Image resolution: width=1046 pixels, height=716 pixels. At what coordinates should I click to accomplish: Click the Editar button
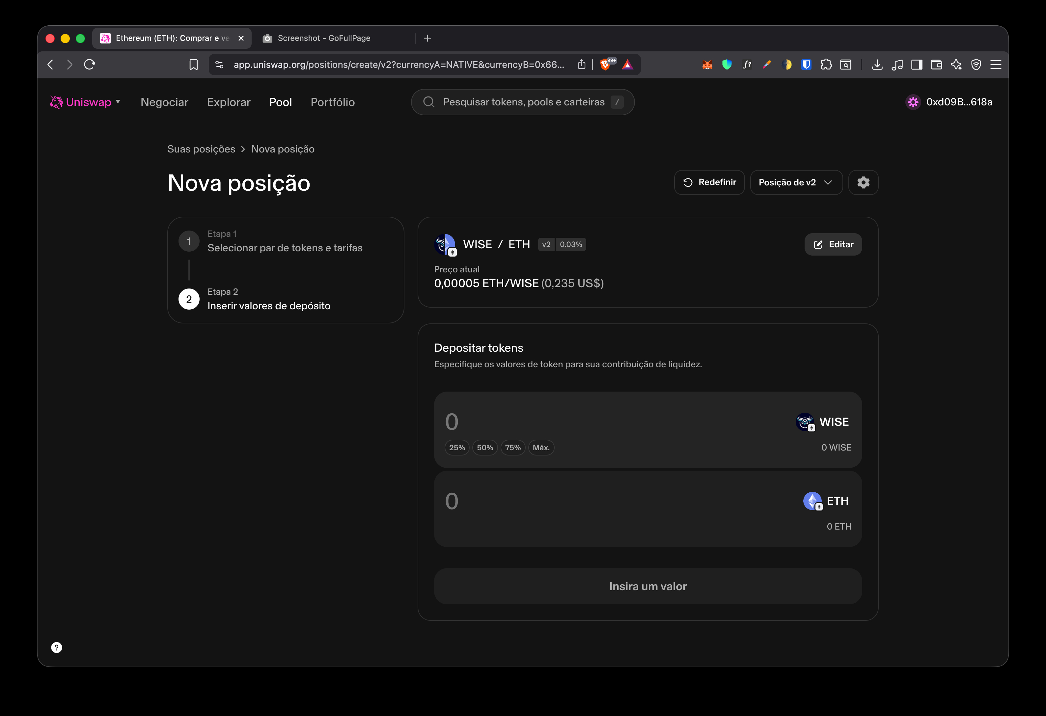833,244
